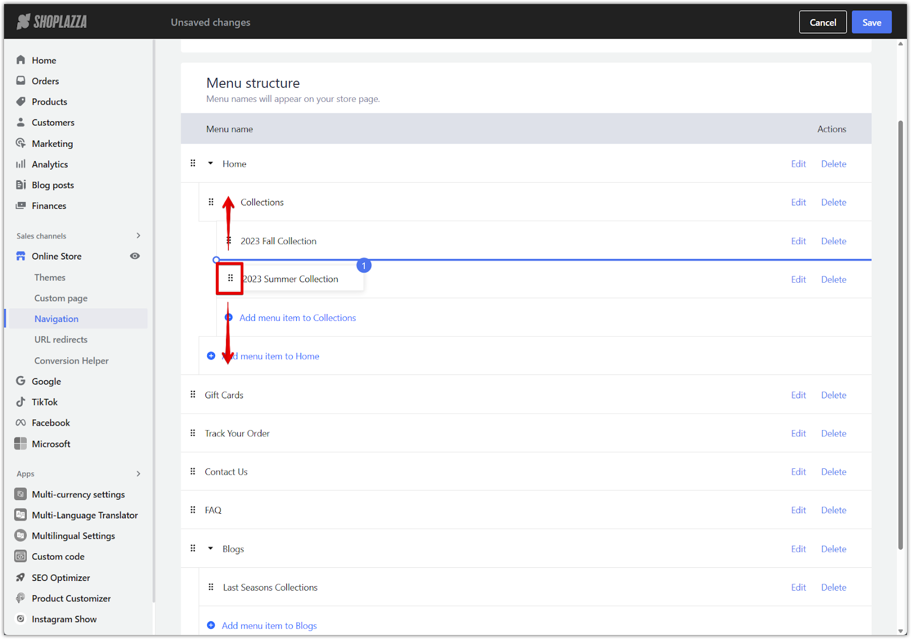Viewport: 911px width, 639px height.
Task: Open the Blog posts sidebar entry
Action: point(53,185)
